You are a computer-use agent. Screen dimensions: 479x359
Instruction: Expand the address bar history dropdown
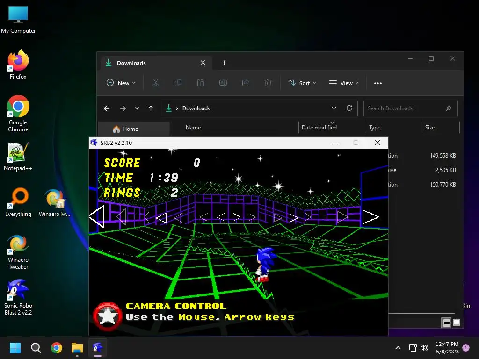coord(334,108)
